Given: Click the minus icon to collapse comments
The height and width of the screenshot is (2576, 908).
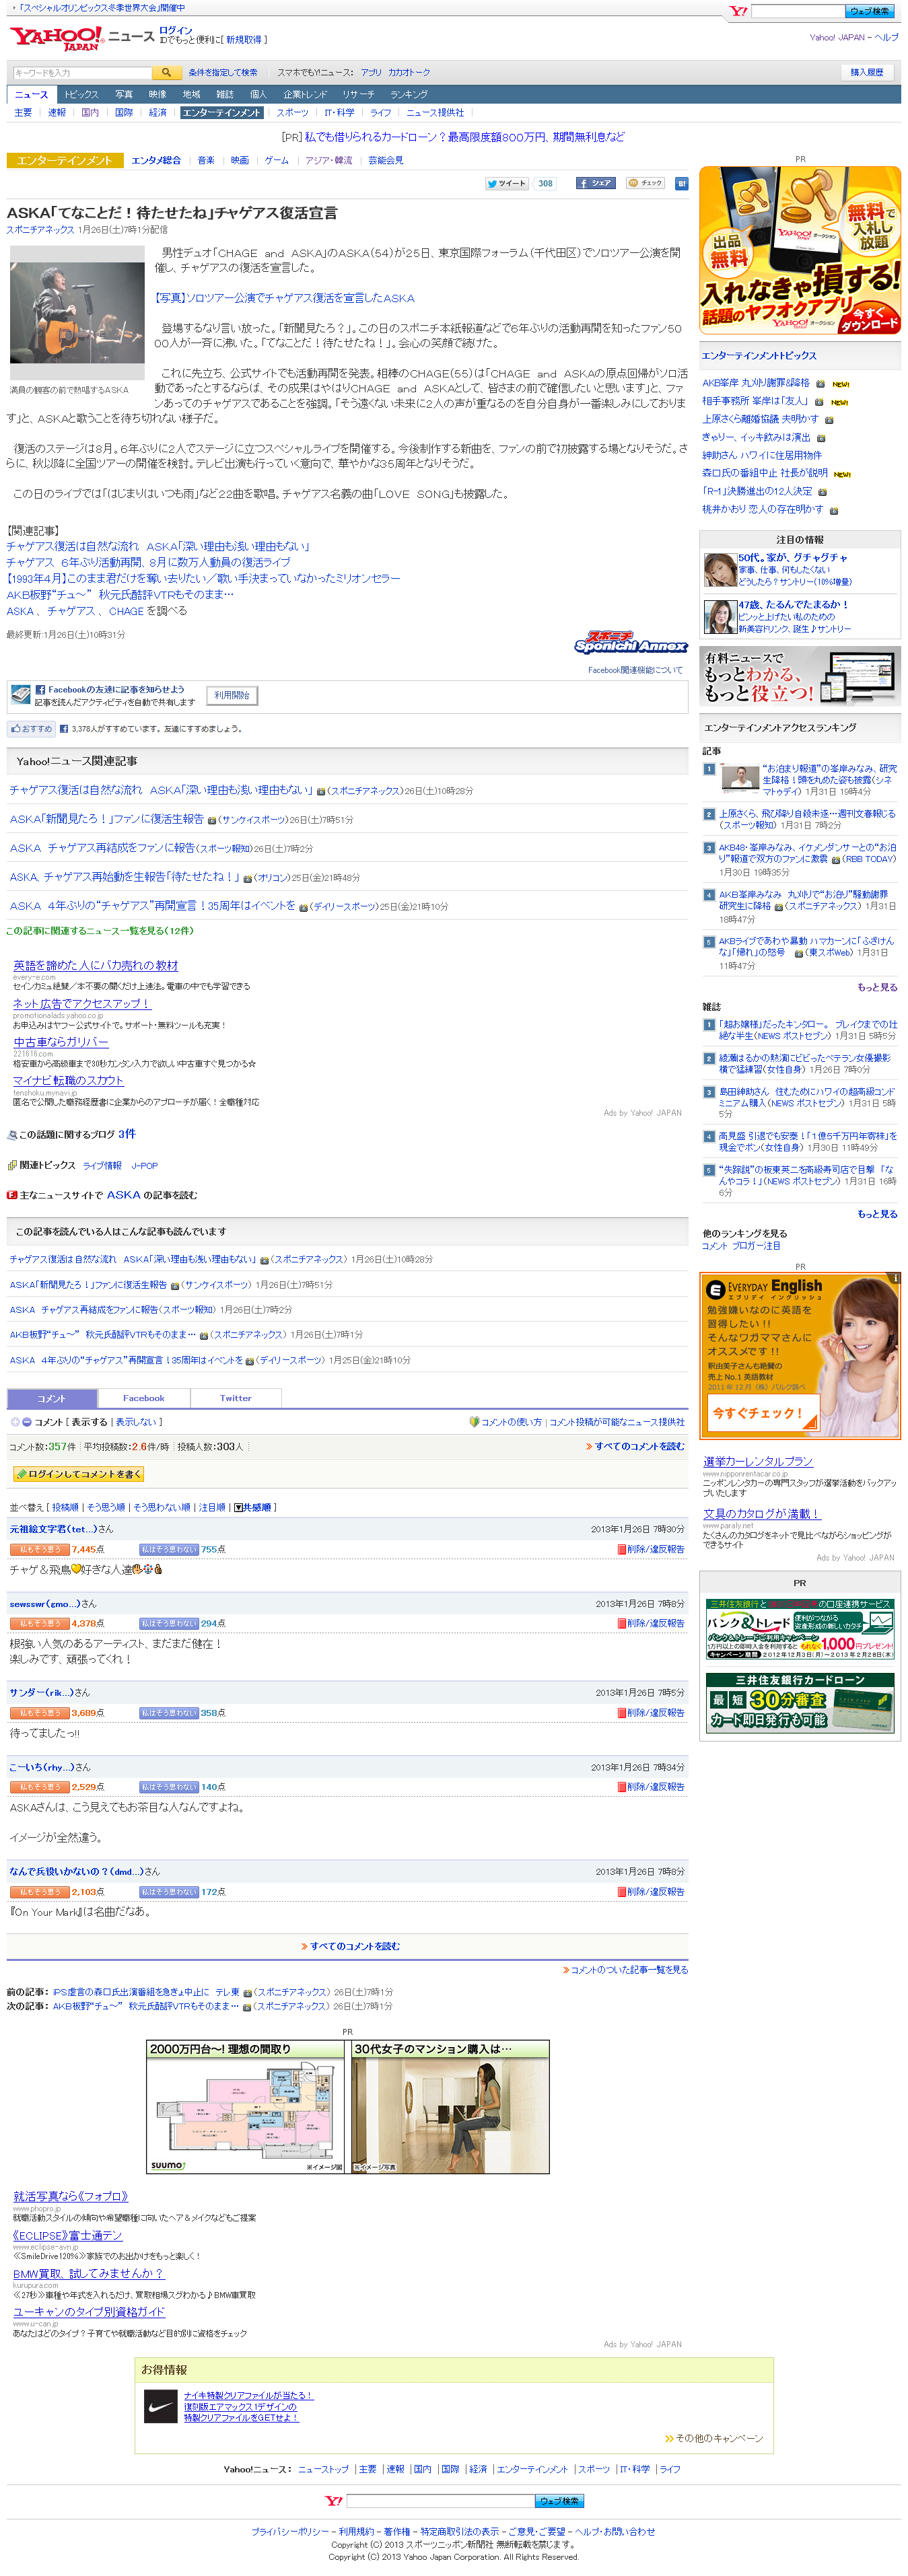Looking at the screenshot, I should 27,1422.
